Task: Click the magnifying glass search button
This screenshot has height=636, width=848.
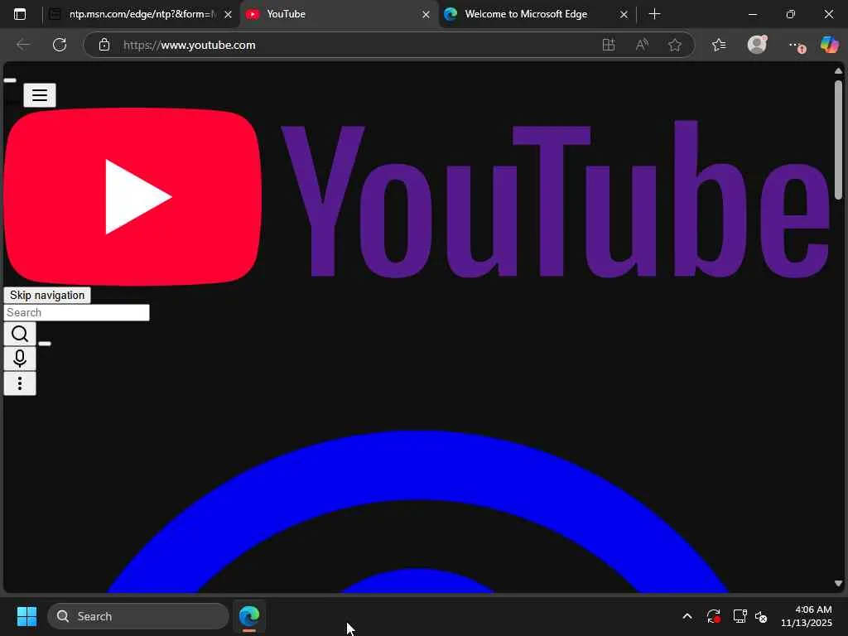Action: pos(20,335)
